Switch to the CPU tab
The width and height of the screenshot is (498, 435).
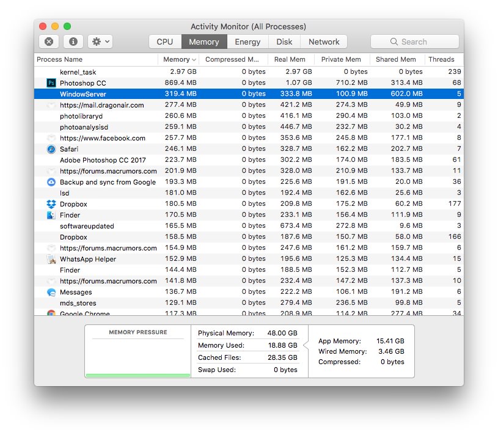[165, 42]
